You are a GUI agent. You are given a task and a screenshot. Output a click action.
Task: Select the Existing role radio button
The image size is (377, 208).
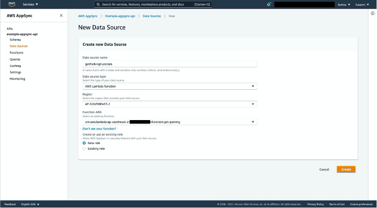pos(84,149)
